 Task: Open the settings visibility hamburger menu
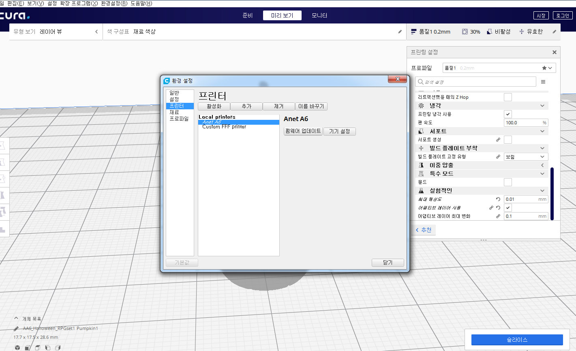coord(543,82)
